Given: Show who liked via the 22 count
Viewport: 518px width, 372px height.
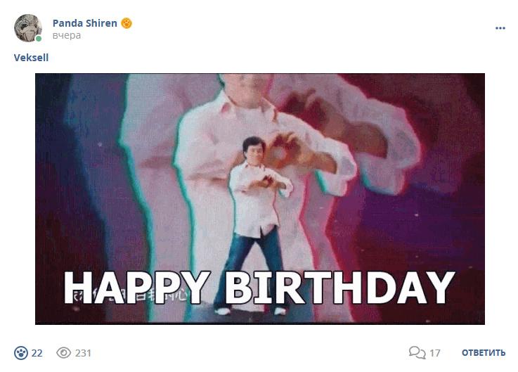Looking at the screenshot, I should point(37,353).
